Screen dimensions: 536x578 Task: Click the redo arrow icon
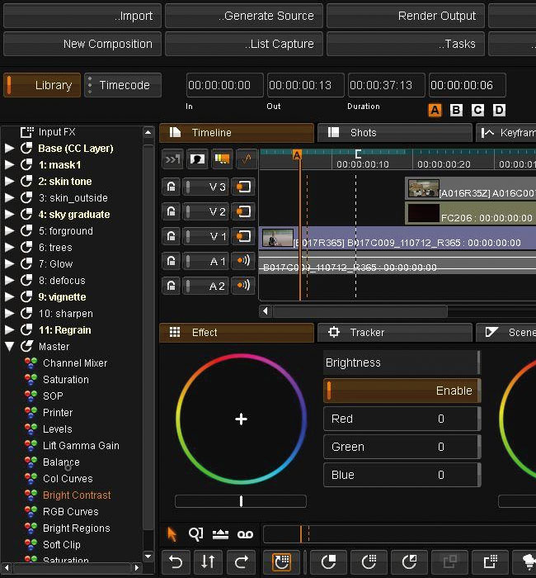(x=241, y=561)
